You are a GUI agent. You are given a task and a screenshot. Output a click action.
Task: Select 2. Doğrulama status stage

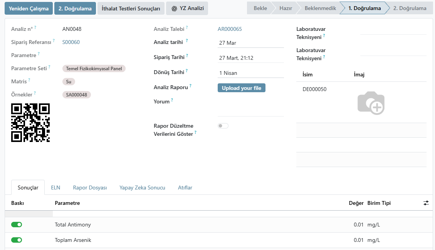click(410, 8)
